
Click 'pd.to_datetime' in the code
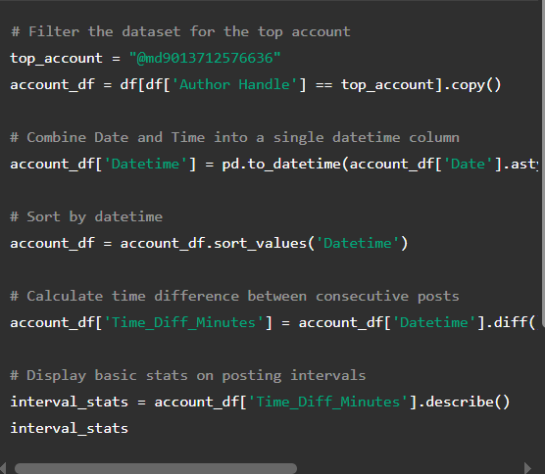point(281,164)
